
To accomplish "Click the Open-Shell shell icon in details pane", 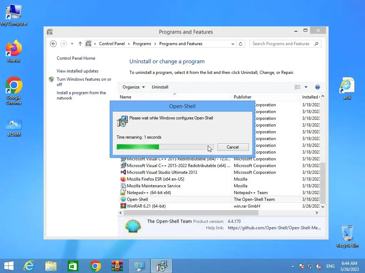I will [133, 226].
